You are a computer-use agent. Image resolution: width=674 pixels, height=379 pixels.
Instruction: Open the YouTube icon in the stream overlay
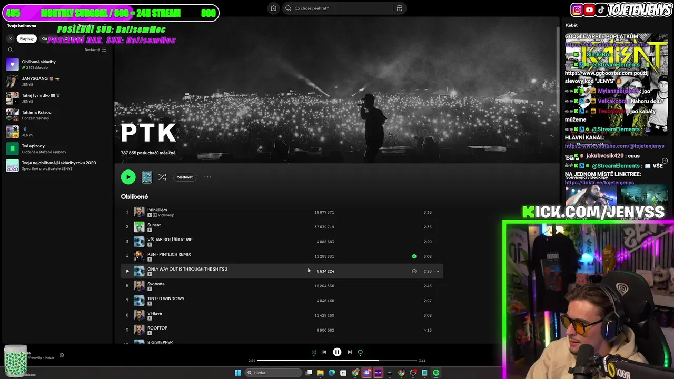589,9
